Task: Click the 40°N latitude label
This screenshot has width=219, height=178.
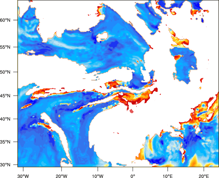Action: [x=5, y=119]
